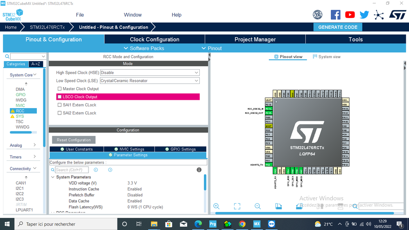The width and height of the screenshot is (409, 230).
Task: Click the Reset Configuration button
Action: 74,140
